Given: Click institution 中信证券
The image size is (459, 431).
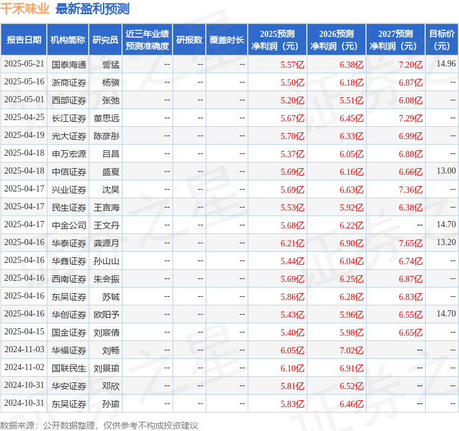Looking at the screenshot, I should pyautogui.click(x=69, y=172).
